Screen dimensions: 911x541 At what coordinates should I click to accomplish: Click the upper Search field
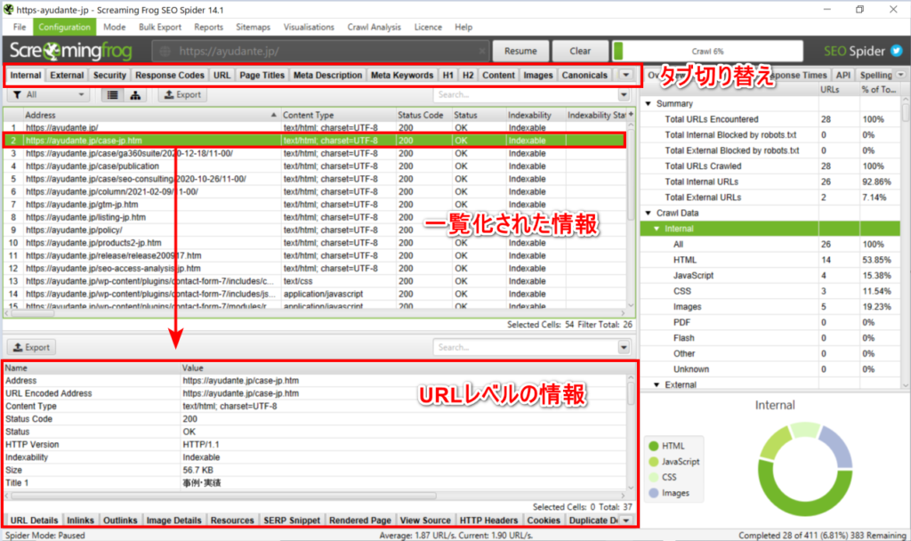click(525, 94)
